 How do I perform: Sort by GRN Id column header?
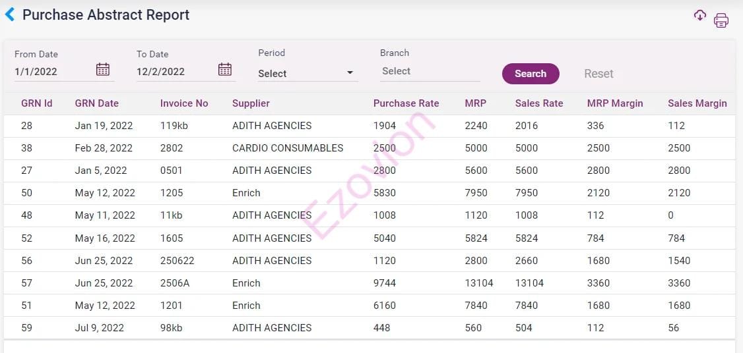pos(37,103)
